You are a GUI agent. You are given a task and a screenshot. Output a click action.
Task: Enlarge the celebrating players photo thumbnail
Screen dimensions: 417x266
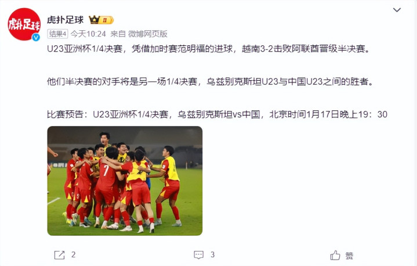(x=125, y=181)
